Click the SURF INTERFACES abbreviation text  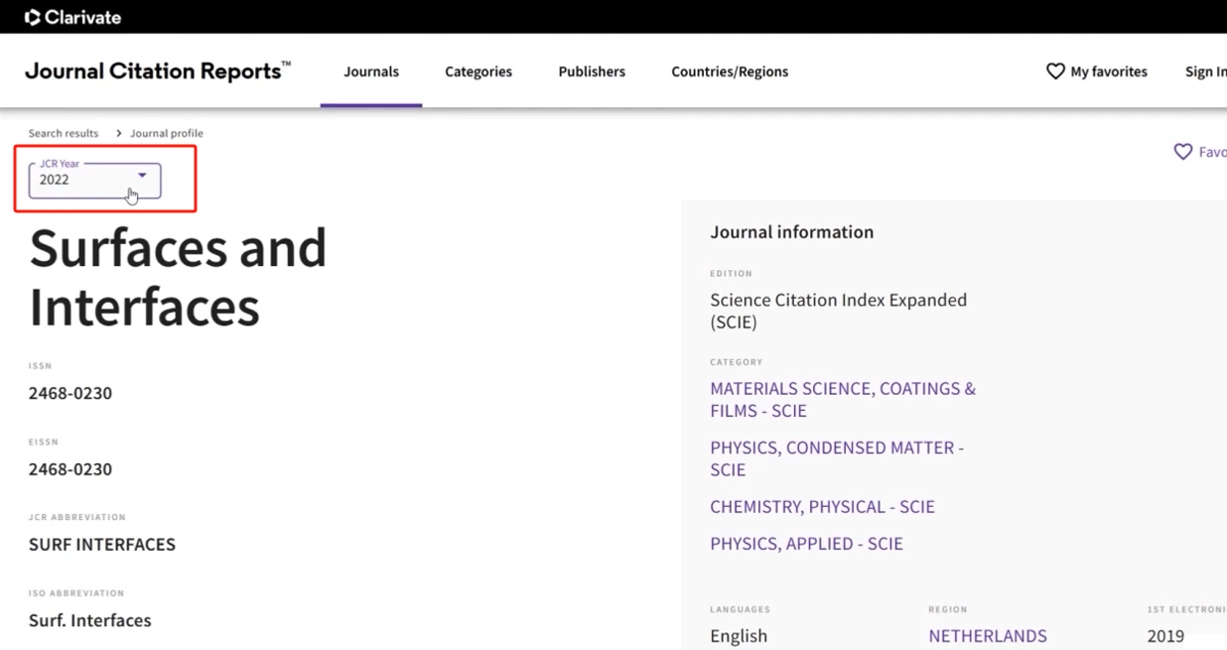coord(102,545)
